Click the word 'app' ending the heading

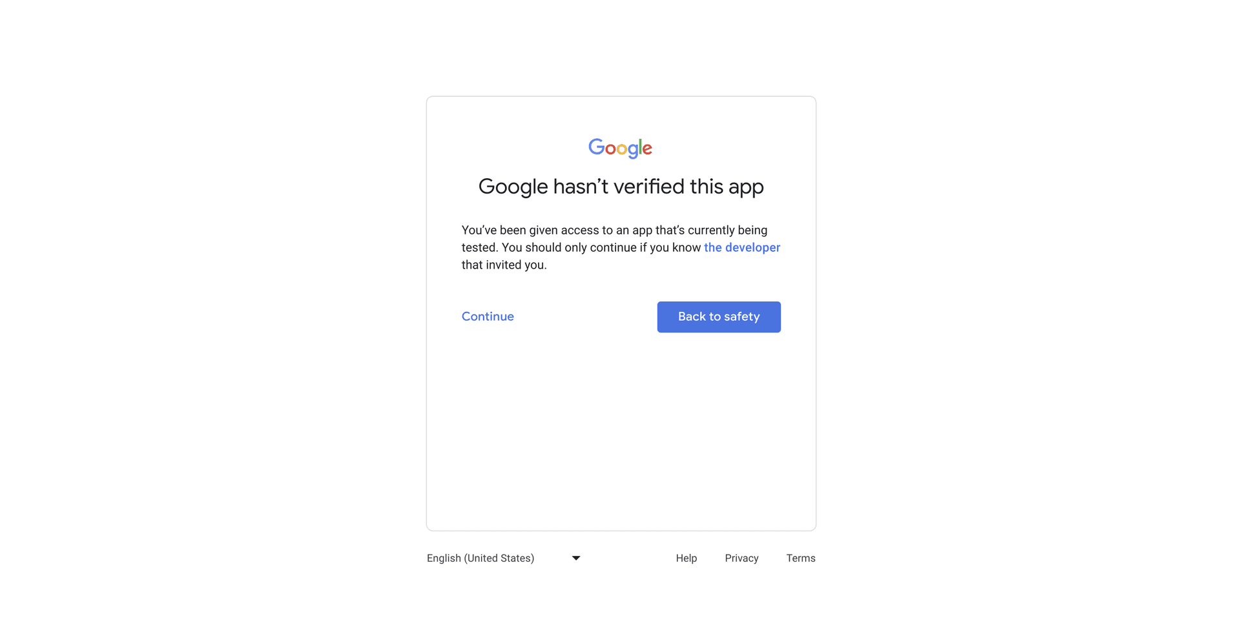tap(746, 187)
